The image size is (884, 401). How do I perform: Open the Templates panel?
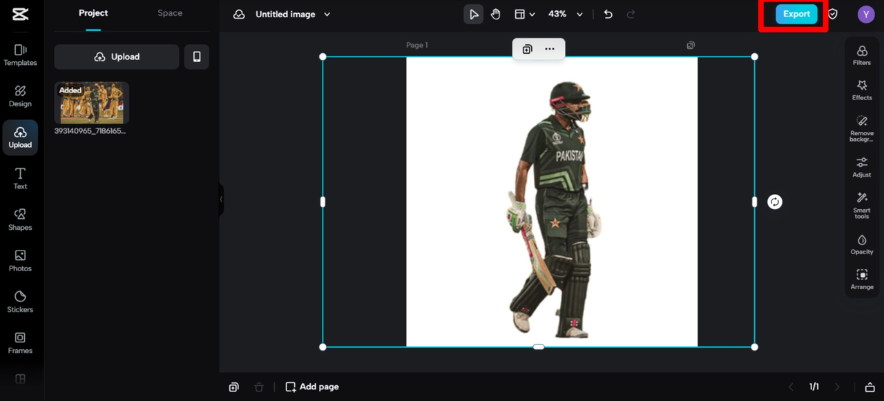coord(20,55)
